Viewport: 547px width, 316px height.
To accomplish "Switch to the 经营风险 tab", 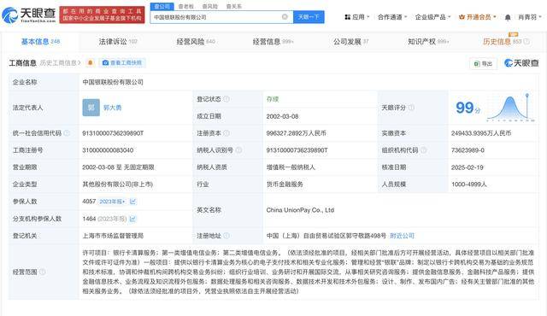I will pyautogui.click(x=196, y=42).
